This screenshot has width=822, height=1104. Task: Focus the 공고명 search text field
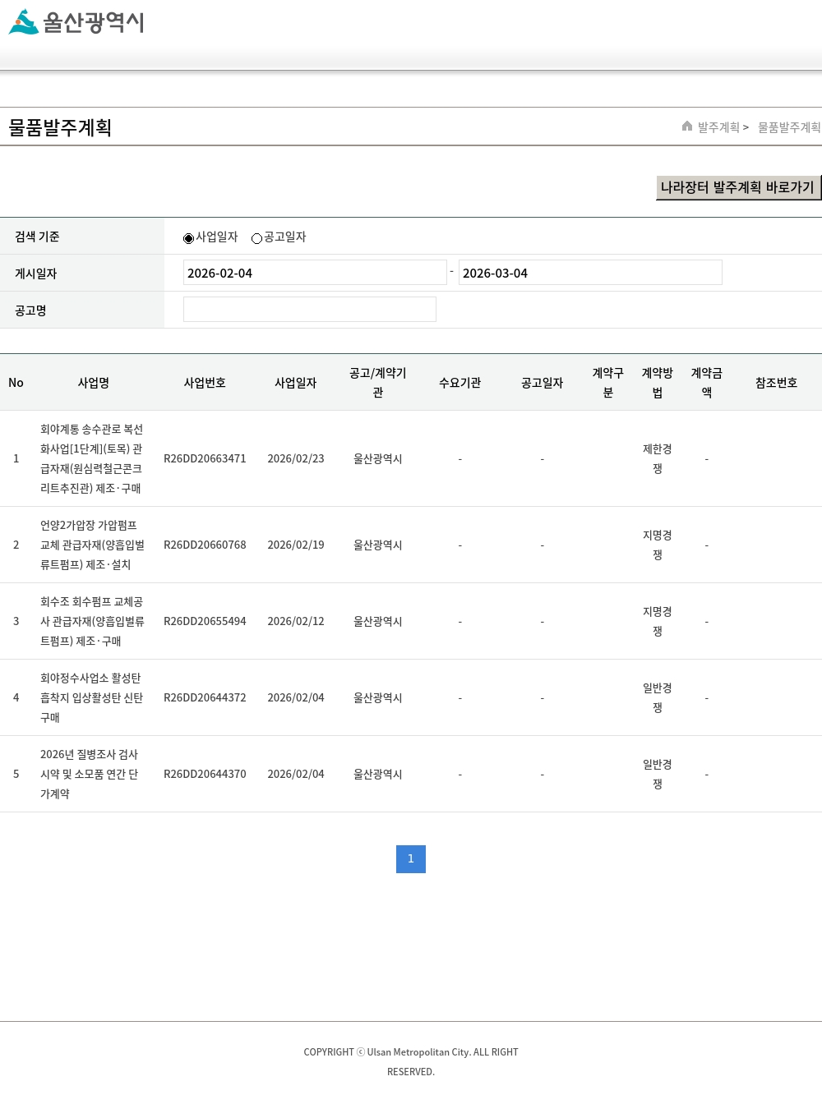[309, 310]
